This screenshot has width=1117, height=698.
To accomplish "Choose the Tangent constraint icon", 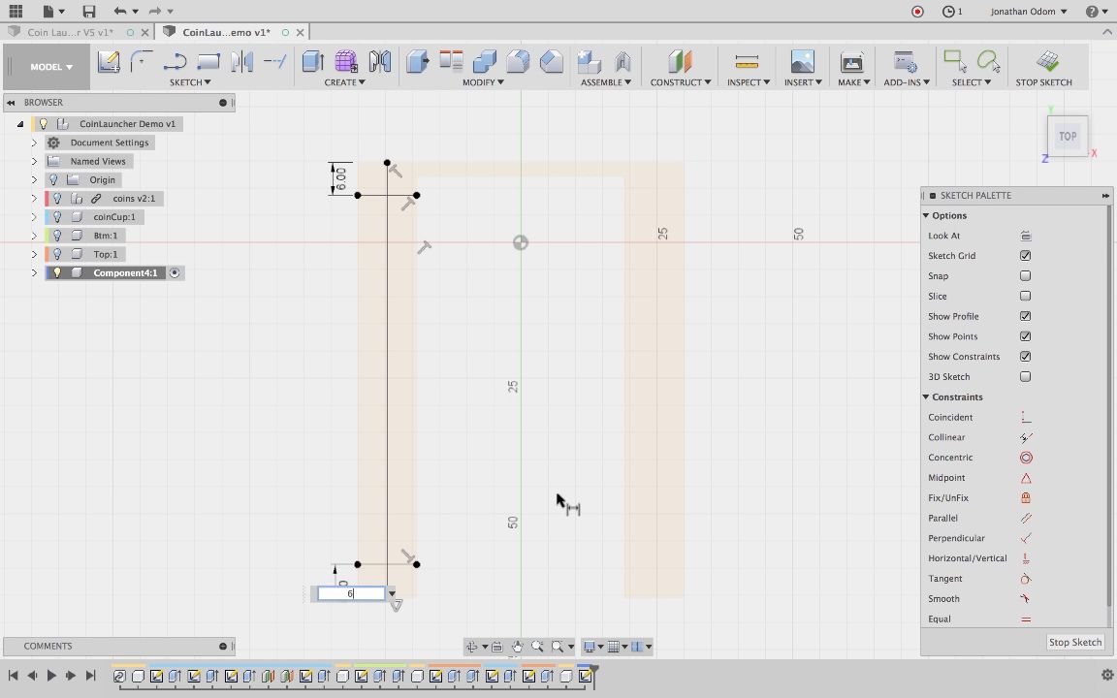I will [x=1026, y=579].
